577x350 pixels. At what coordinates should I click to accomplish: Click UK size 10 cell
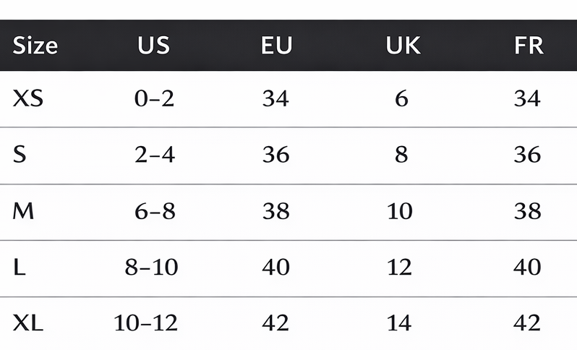(x=400, y=211)
